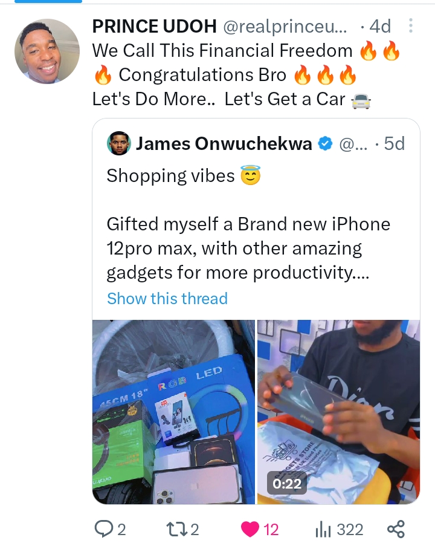This screenshot has width=435, height=546.
Task: Open the three-dot more options menu
Action: [x=411, y=27]
